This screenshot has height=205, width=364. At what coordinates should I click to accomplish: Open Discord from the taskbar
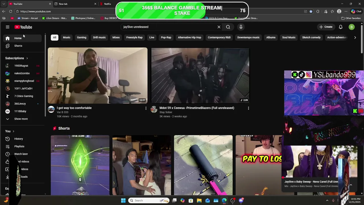click(x=241, y=200)
